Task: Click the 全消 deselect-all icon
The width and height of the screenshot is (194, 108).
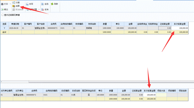Action: pyautogui.click(x=42, y=10)
